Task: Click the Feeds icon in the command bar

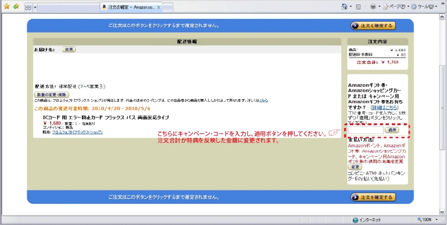Action: click(x=359, y=7)
